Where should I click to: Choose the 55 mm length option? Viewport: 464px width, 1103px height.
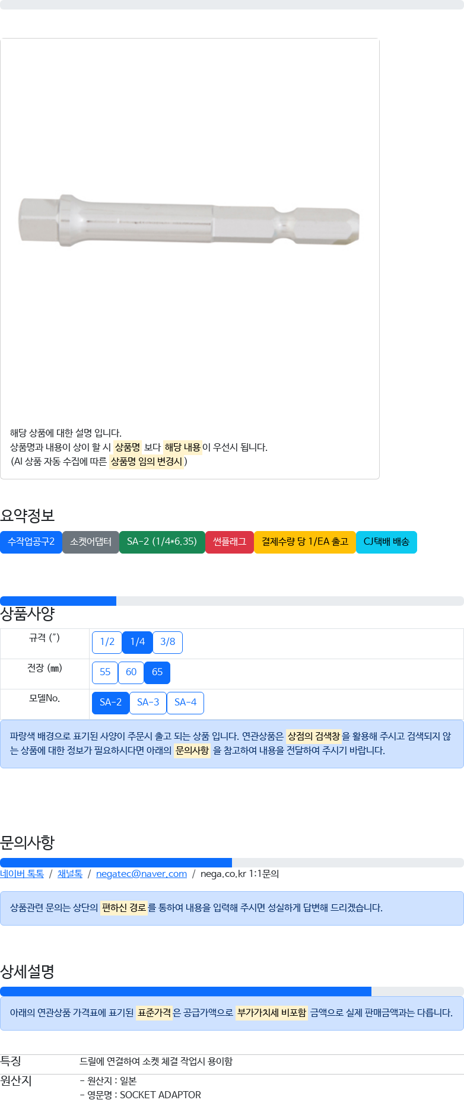coord(105,672)
